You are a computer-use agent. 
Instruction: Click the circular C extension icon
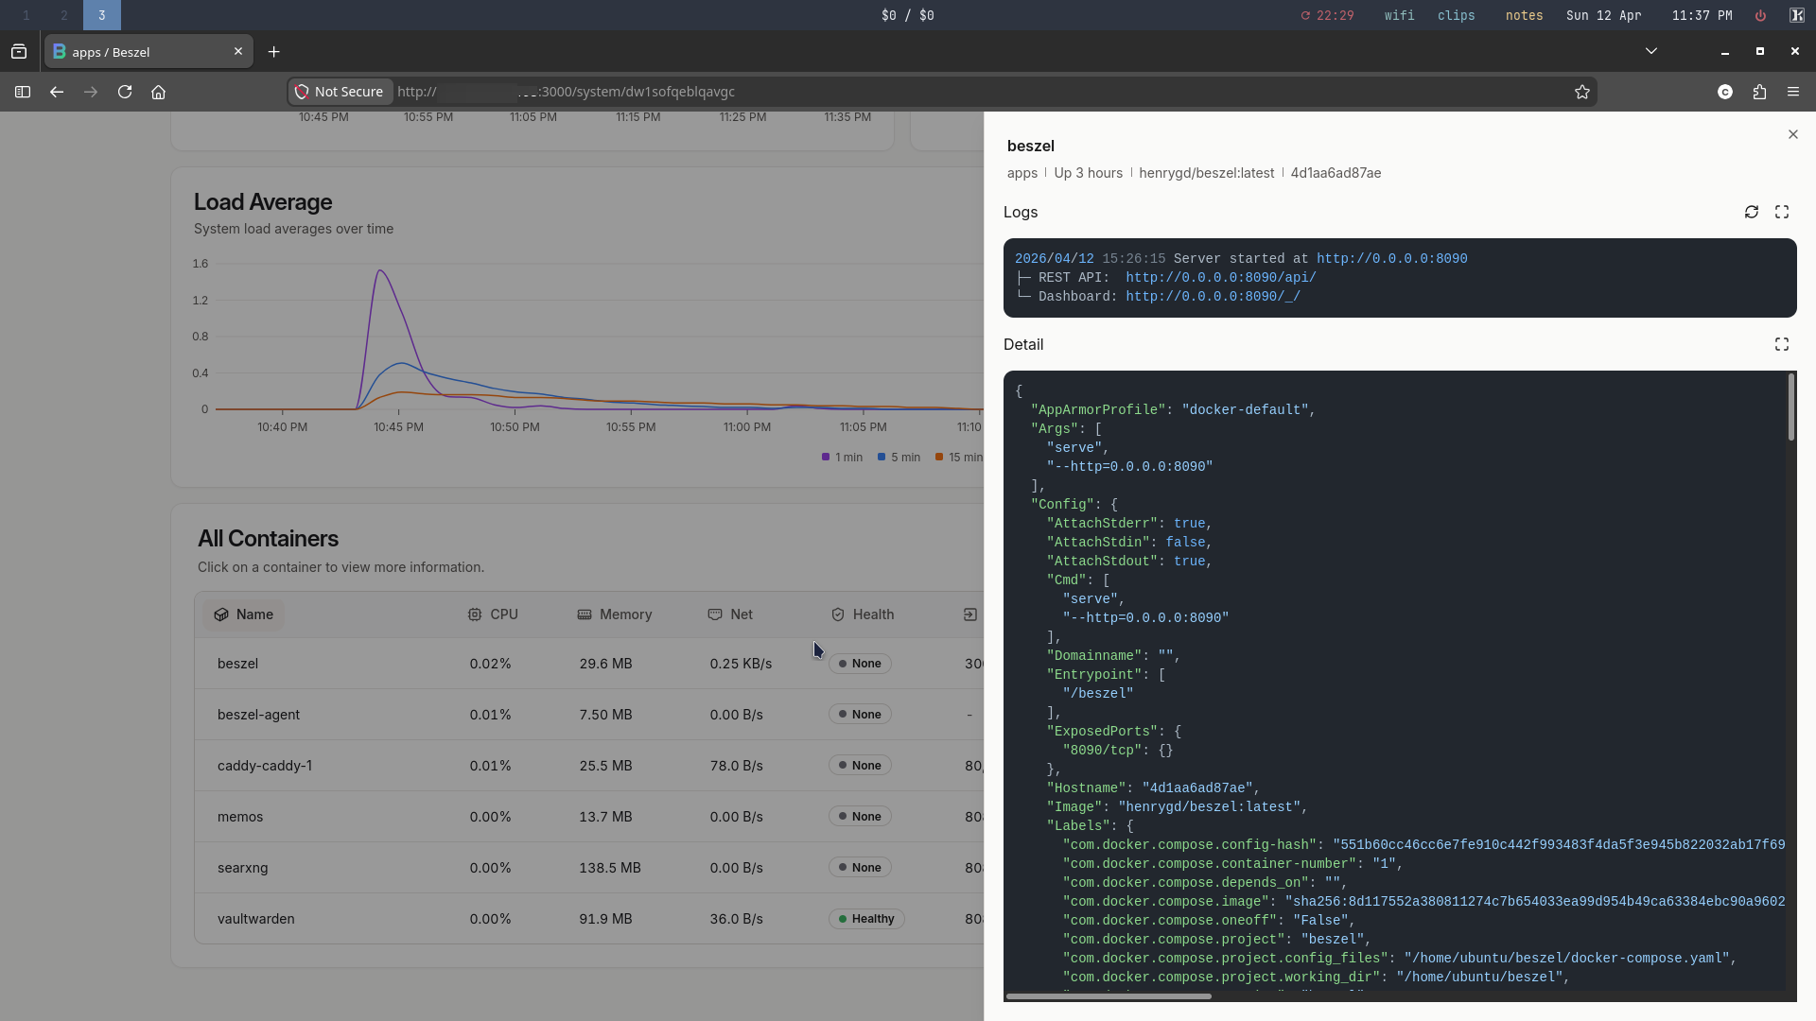[1725, 92]
